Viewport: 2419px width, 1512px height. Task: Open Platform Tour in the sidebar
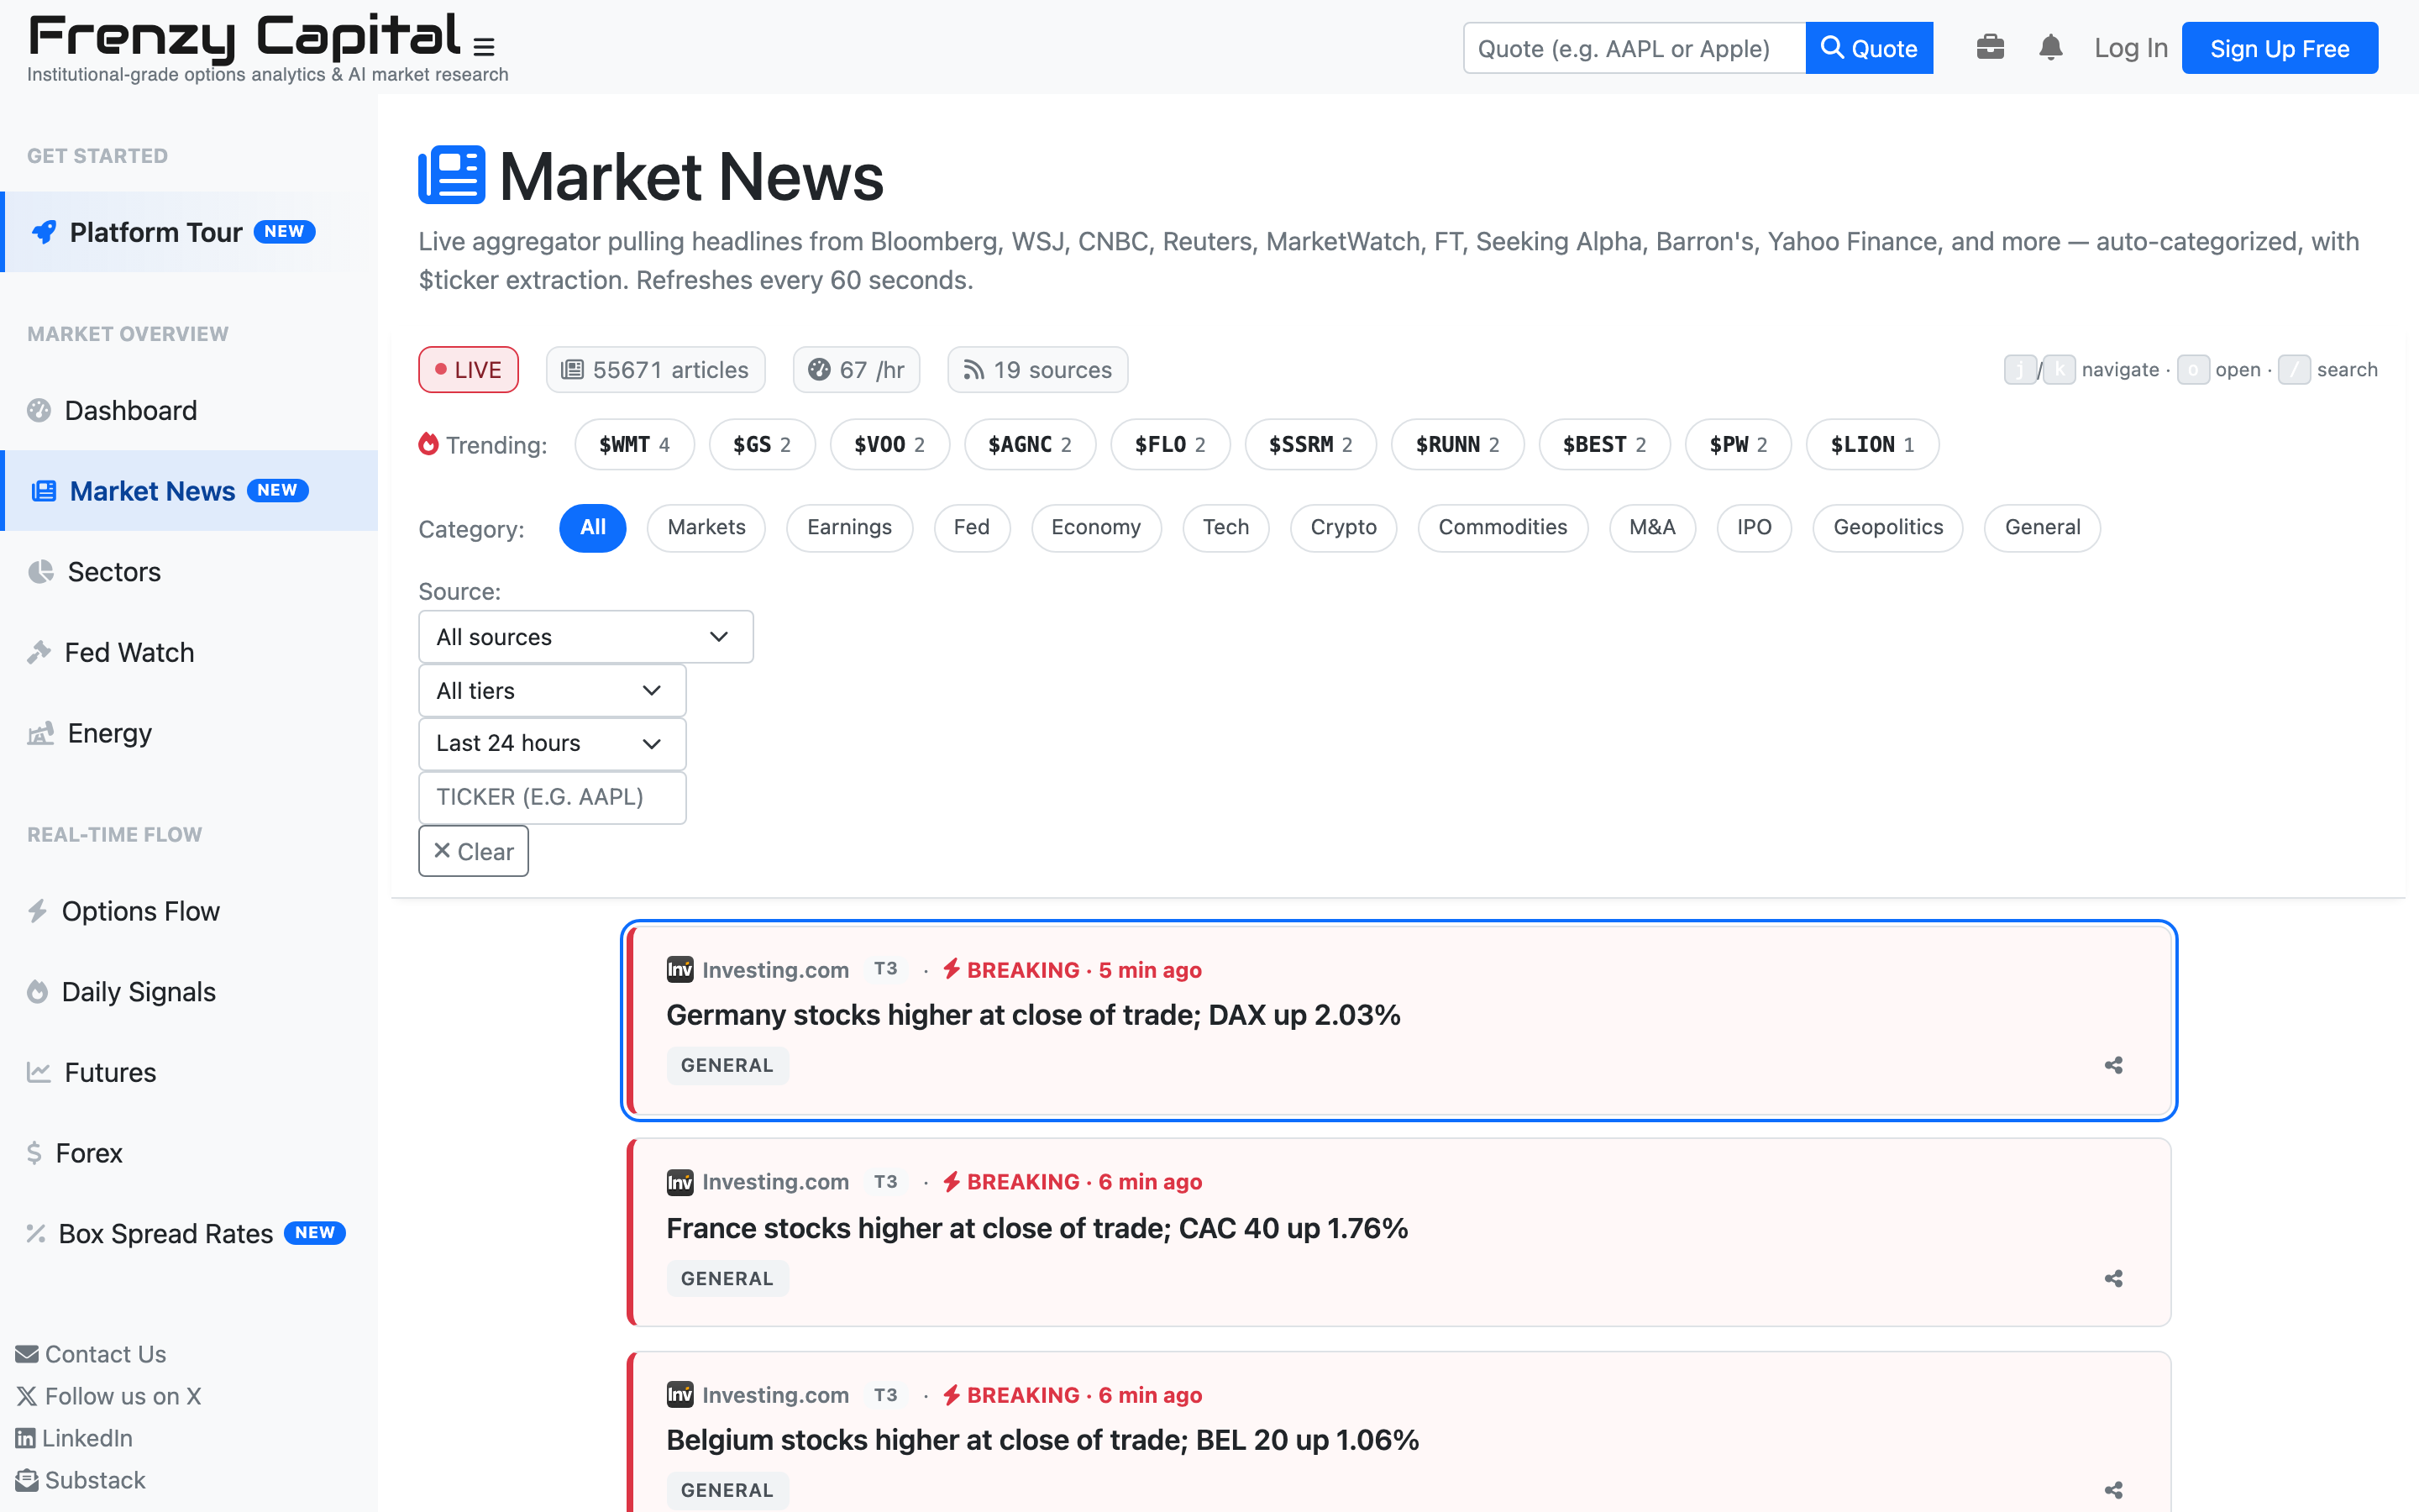[x=190, y=232]
